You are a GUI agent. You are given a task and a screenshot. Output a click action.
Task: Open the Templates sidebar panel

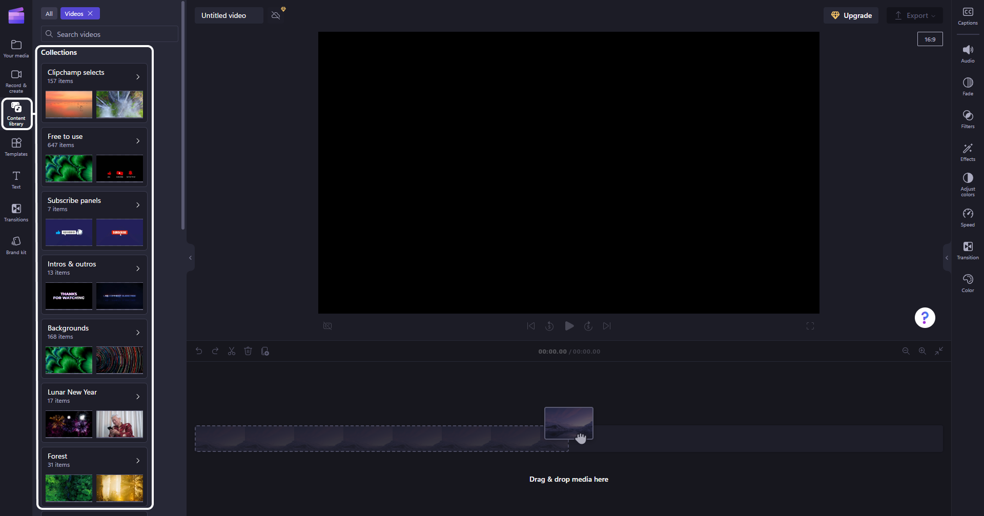(16, 147)
